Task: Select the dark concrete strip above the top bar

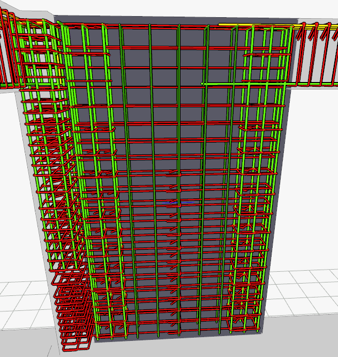Action: [x=161, y=19]
